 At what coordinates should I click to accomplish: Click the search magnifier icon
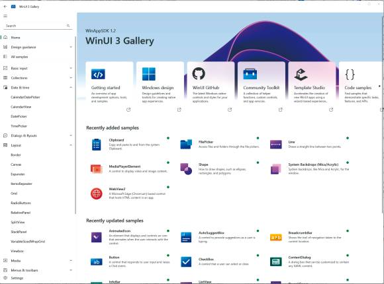tap(68, 26)
